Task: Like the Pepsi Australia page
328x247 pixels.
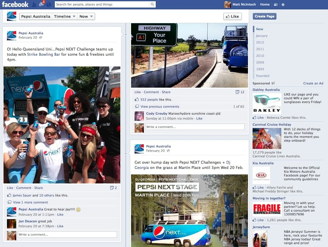Action: (x=232, y=16)
